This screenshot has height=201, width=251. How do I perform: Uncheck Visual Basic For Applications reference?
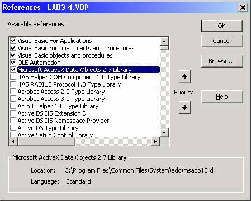(13, 41)
